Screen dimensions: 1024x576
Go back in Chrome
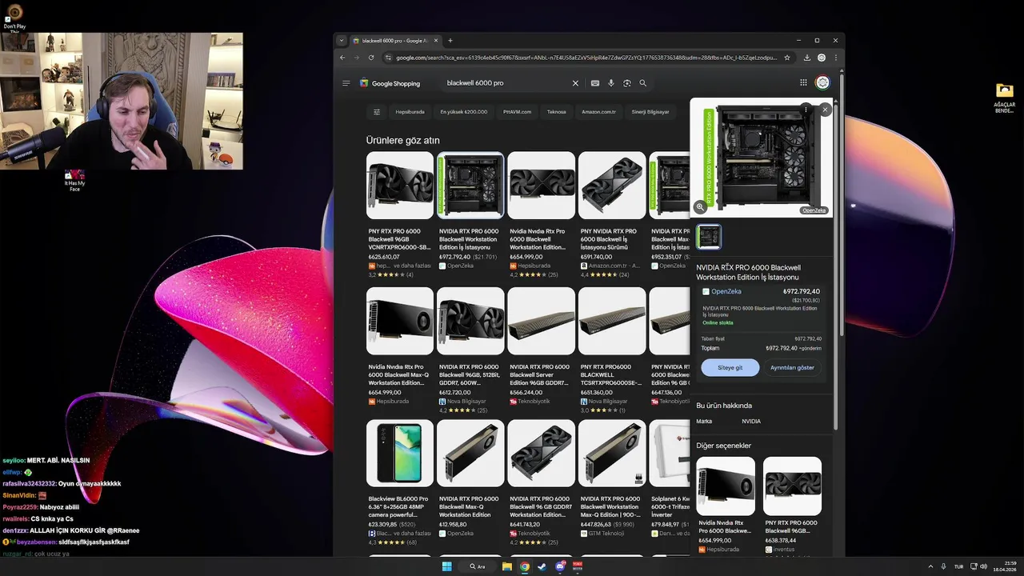coord(342,58)
